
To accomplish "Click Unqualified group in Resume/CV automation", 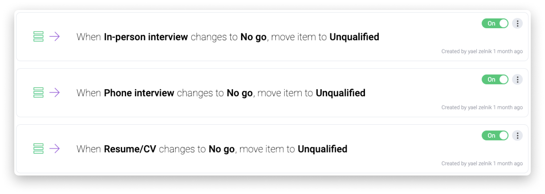I will [322, 149].
